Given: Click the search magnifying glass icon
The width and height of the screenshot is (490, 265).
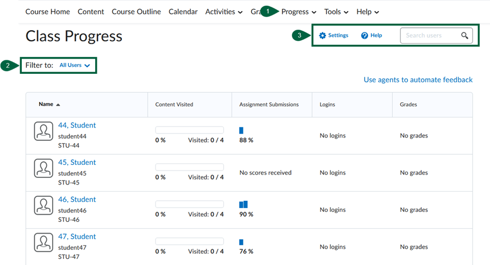Looking at the screenshot, I should tap(464, 36).
